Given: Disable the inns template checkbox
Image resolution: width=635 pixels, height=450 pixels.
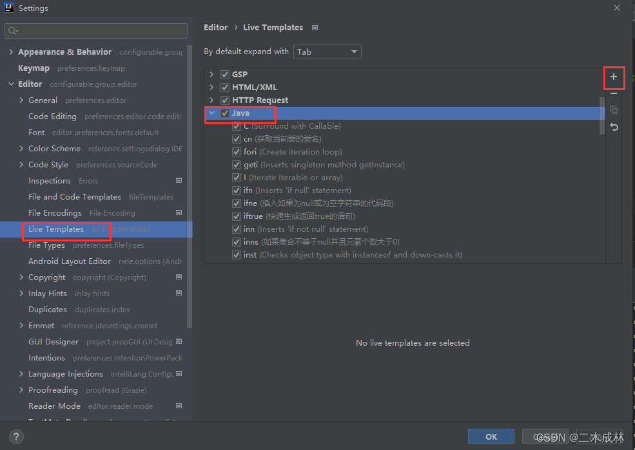Looking at the screenshot, I should coord(237,242).
